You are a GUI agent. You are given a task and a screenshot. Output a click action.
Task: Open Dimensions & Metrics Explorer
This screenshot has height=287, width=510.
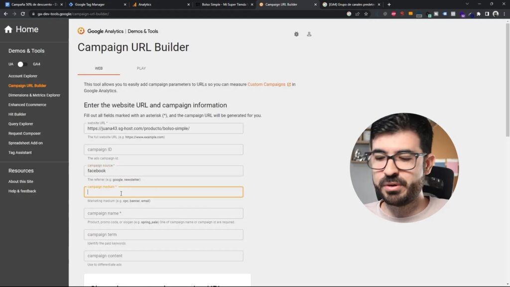pos(34,95)
